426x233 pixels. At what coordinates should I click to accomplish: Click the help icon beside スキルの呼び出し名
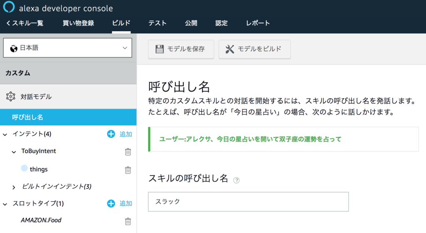tap(236, 180)
